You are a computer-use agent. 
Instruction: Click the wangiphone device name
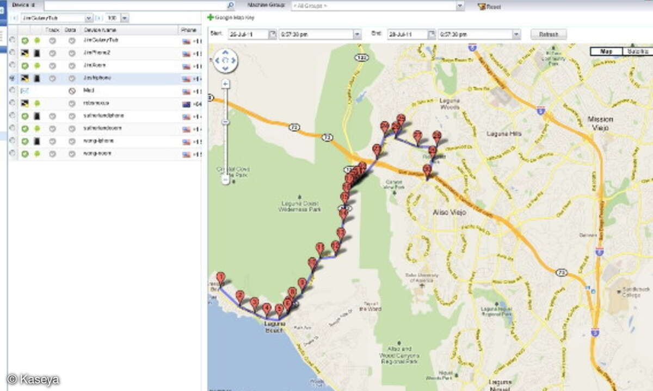98,141
